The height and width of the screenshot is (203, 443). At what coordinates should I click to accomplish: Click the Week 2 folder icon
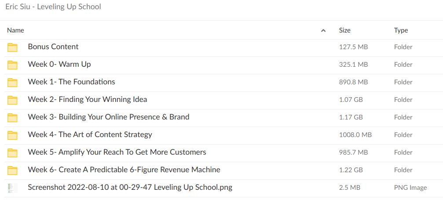(x=12, y=100)
